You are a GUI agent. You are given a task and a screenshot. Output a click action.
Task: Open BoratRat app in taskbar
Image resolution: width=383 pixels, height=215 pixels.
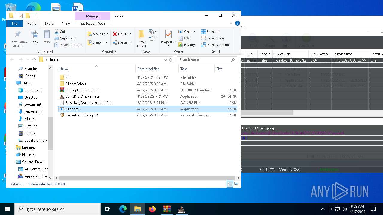coord(181,209)
